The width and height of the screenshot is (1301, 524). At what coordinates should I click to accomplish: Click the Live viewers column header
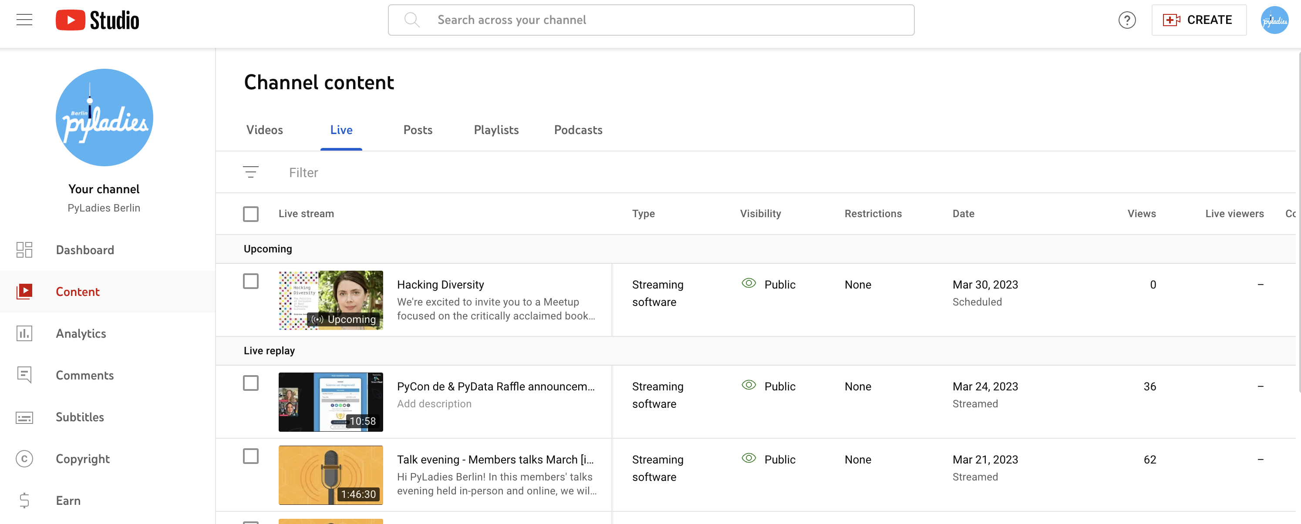pos(1234,214)
